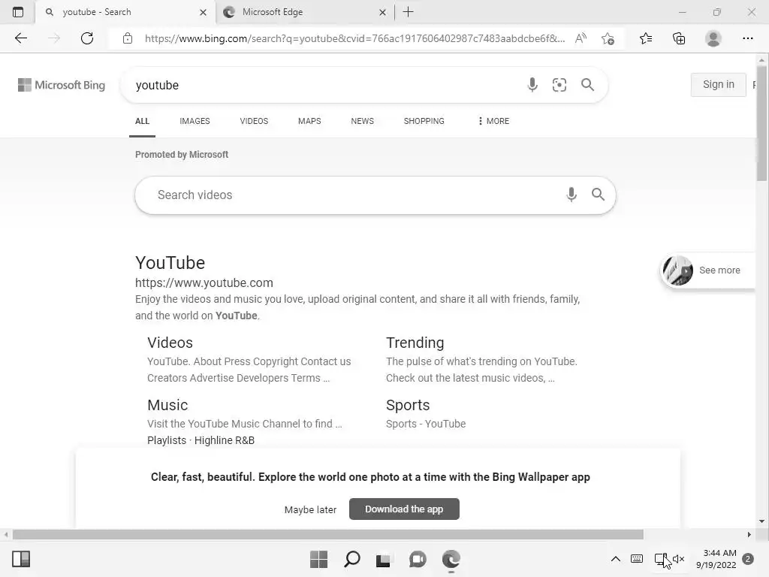Submit the Search videos query
Screen dimensions: 769x577
tap(598, 195)
